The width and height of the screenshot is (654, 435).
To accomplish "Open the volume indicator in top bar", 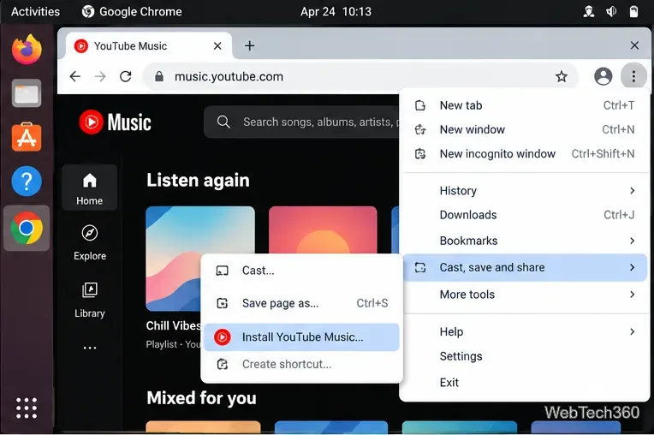I will (x=611, y=11).
